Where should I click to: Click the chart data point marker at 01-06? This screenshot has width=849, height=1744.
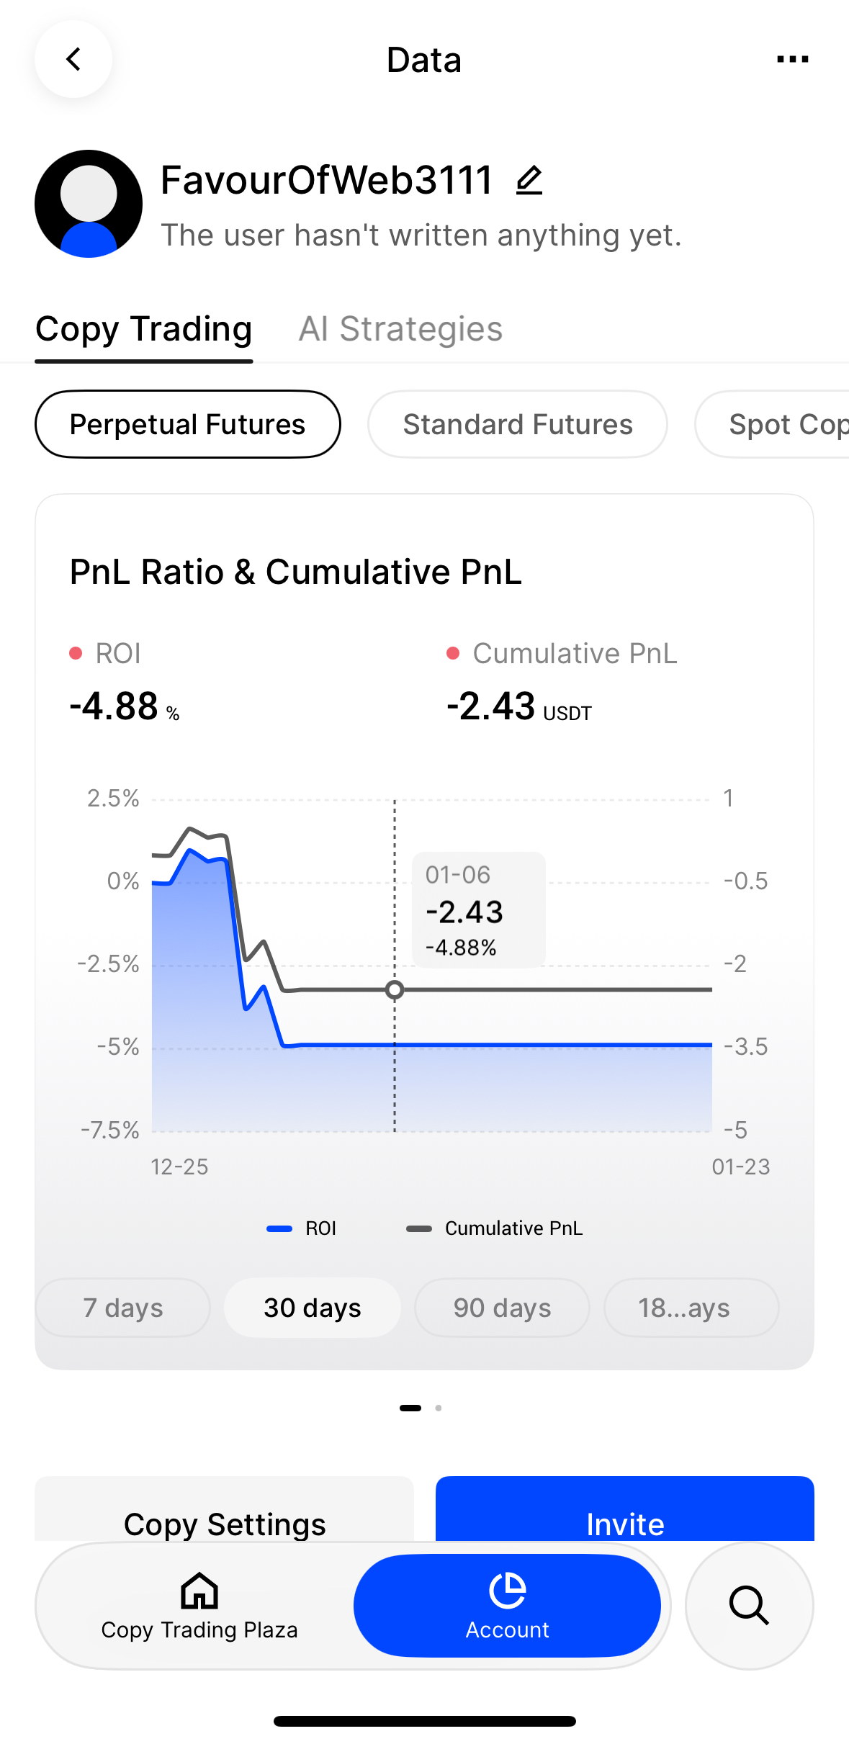[395, 989]
